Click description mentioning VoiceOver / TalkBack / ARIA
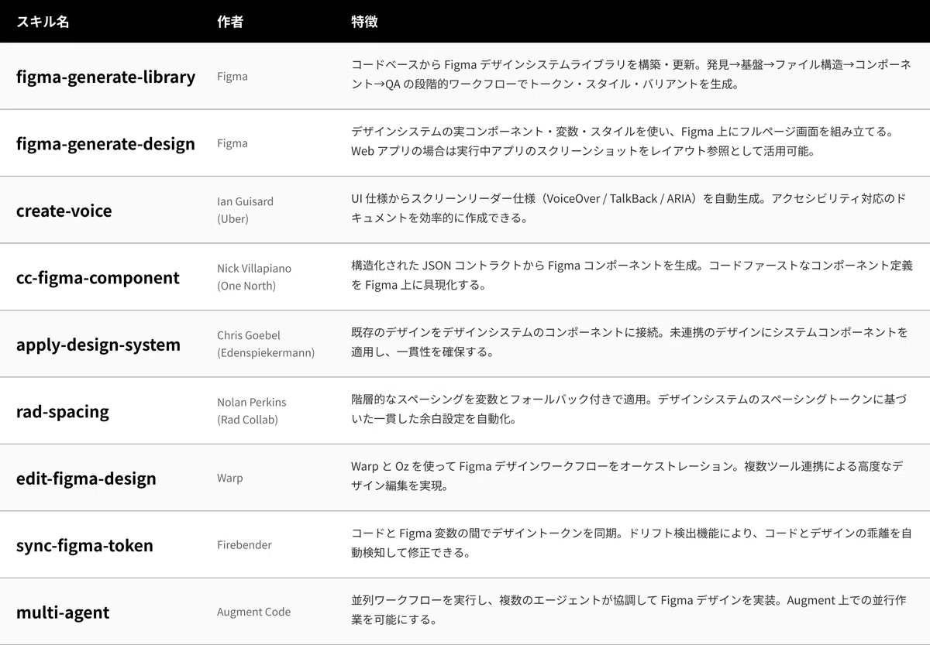Viewport: 930px width, 645px height. tap(629, 209)
